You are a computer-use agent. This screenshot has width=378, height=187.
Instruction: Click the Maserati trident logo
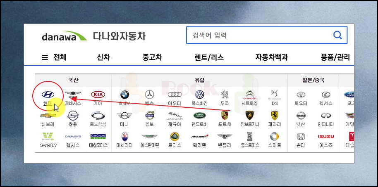click(124, 137)
